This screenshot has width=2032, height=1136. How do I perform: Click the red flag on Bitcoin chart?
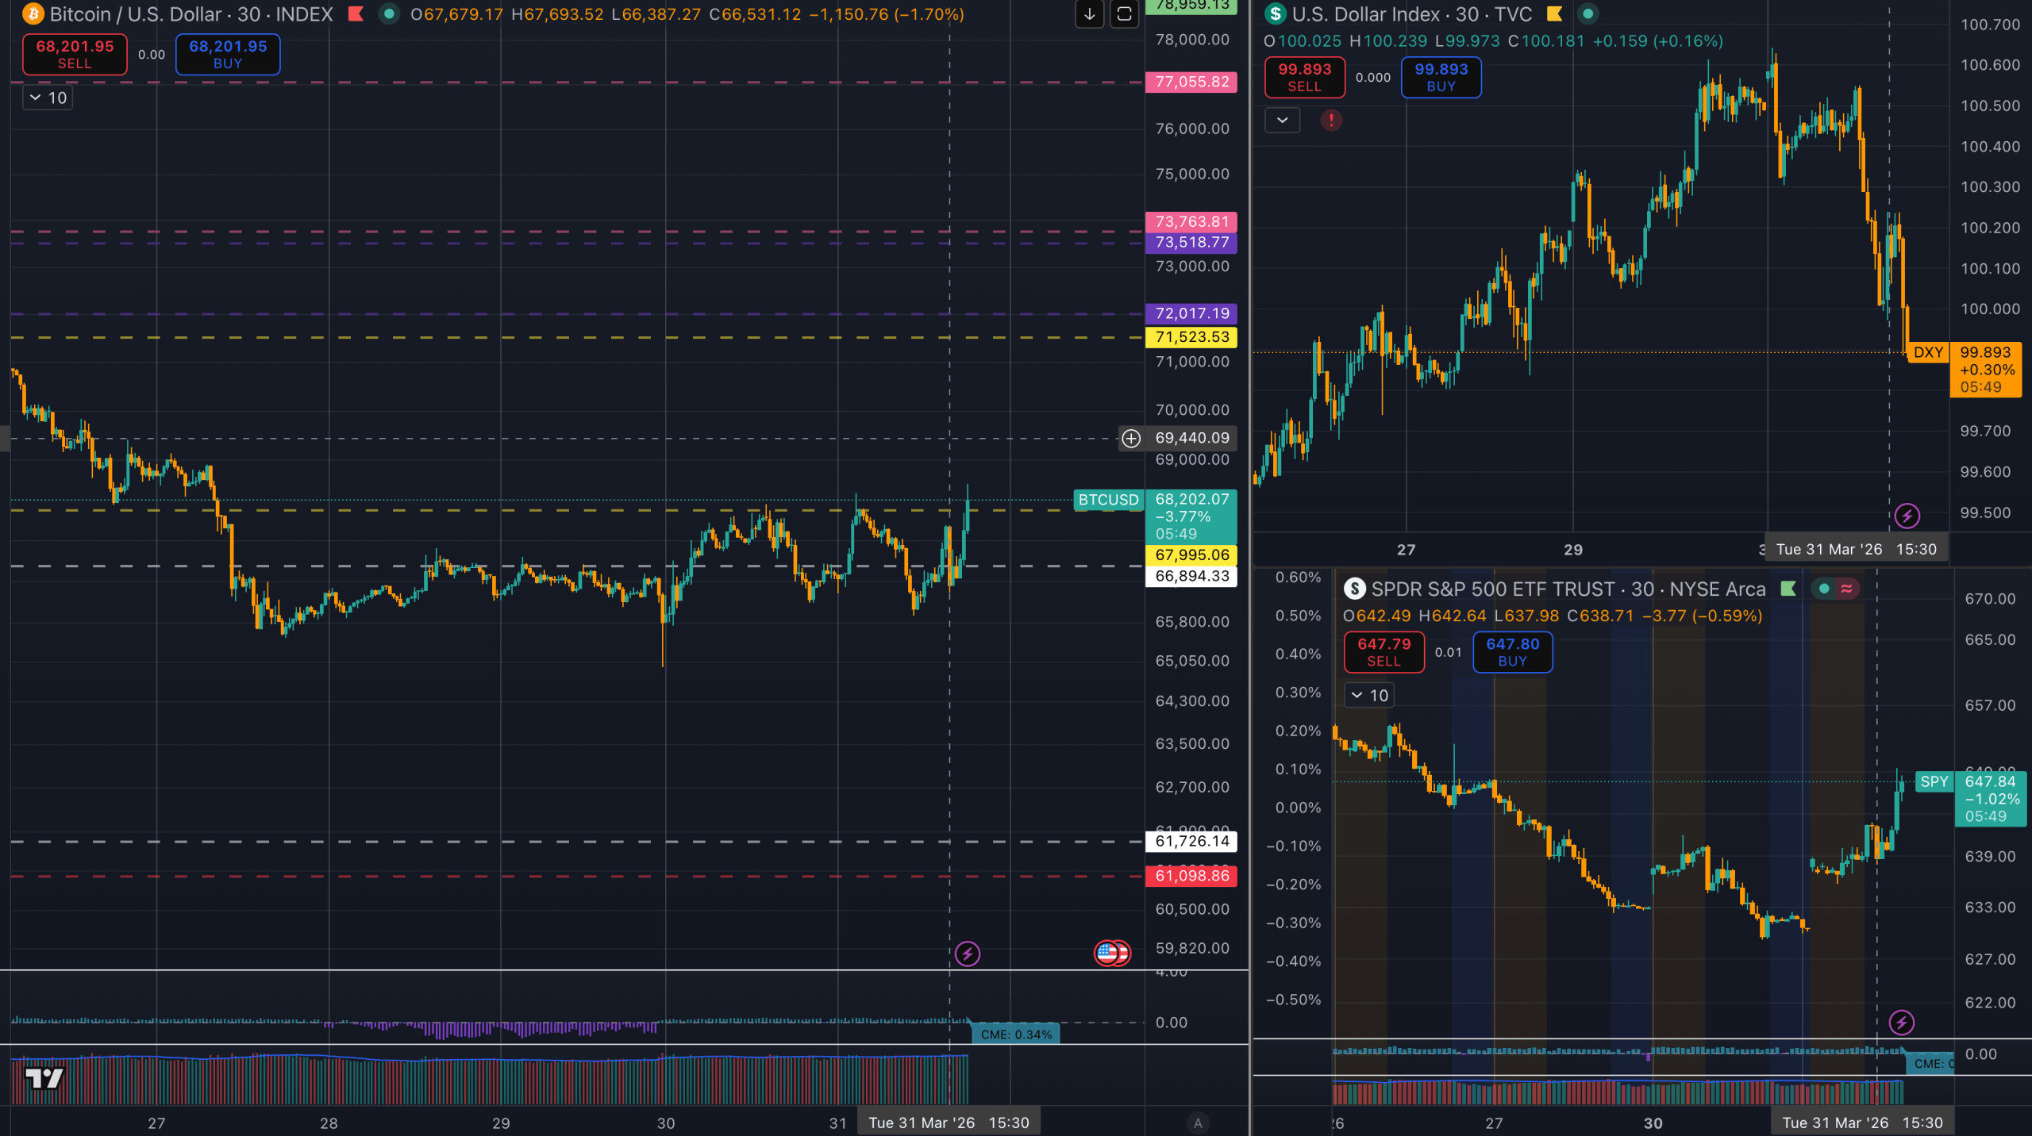click(x=356, y=13)
